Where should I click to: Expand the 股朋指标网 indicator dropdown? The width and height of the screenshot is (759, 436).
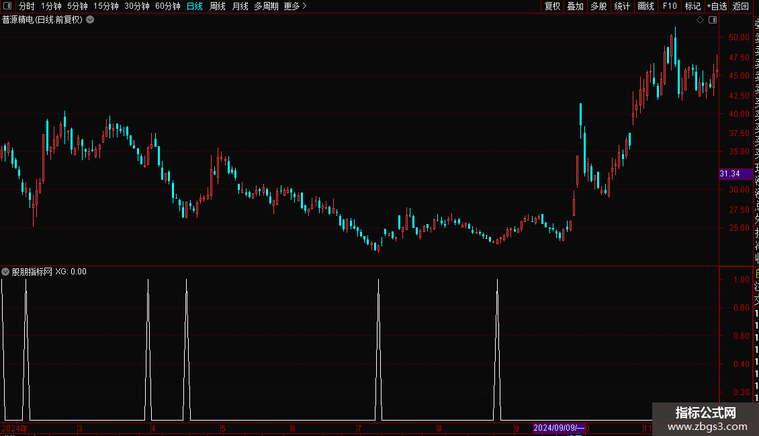pos(5,272)
